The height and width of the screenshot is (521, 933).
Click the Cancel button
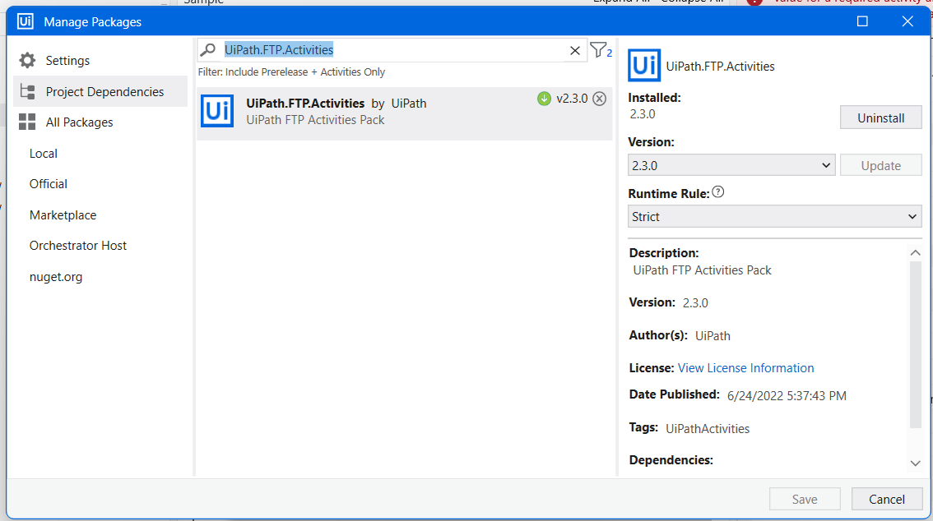point(887,499)
